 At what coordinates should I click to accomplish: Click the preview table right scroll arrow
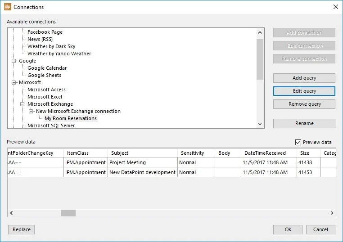click(x=332, y=213)
